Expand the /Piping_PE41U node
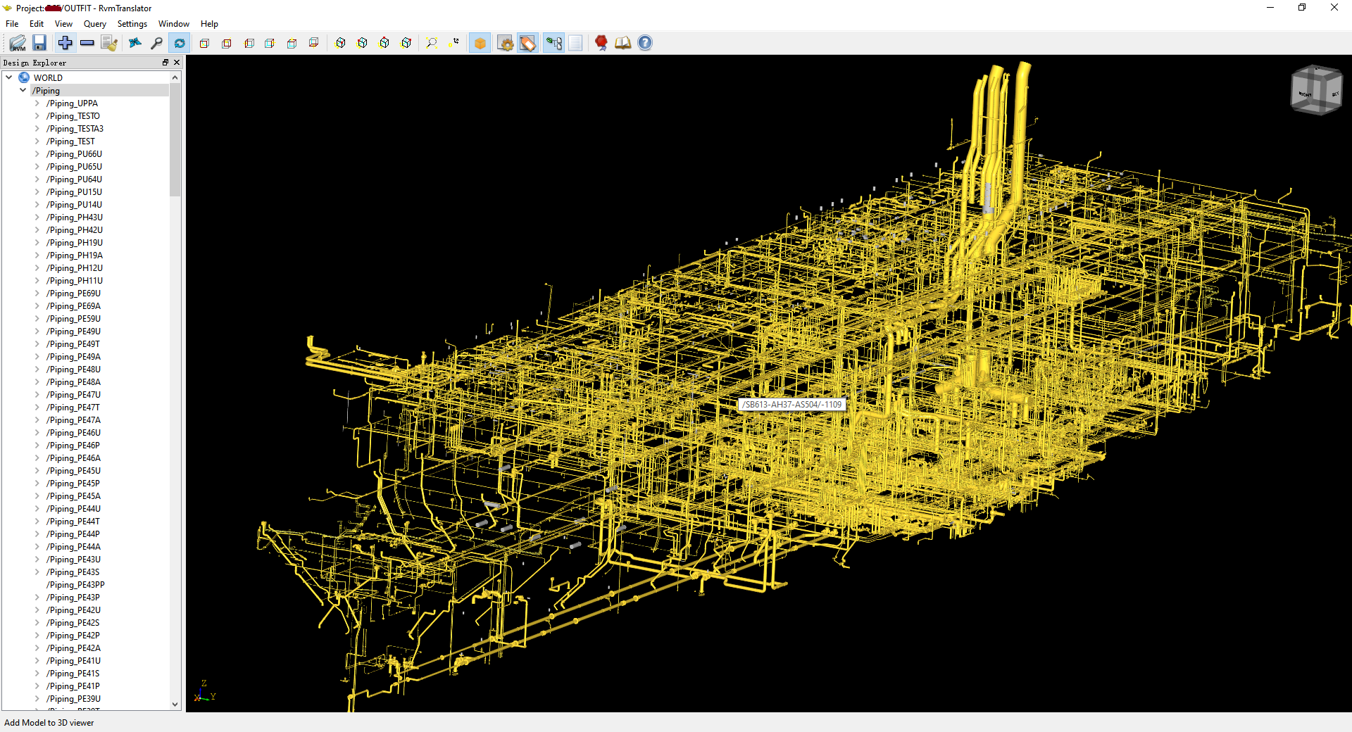The image size is (1352, 732). point(37,660)
